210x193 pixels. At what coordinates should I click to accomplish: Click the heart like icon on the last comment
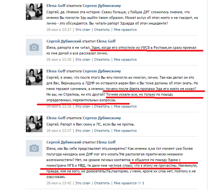click(x=139, y=183)
